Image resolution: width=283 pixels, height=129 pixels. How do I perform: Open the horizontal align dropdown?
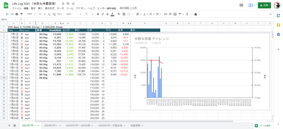[139, 14]
